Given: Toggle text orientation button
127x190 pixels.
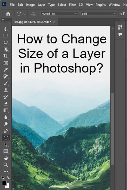Looking at the screenshot, I should (x=33, y=14).
